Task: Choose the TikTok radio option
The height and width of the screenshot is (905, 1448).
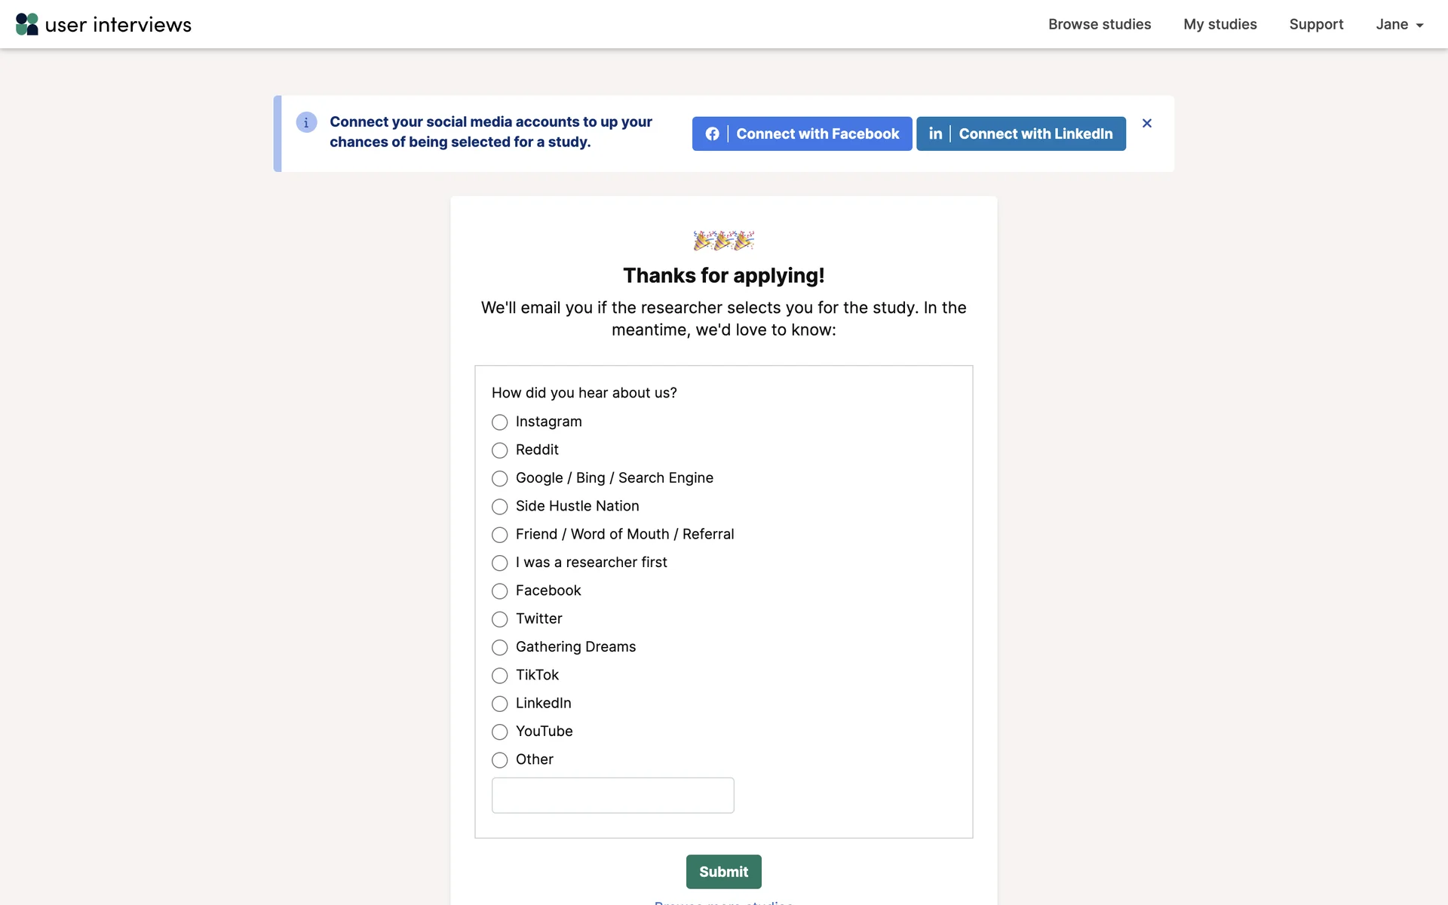Action: click(x=499, y=676)
